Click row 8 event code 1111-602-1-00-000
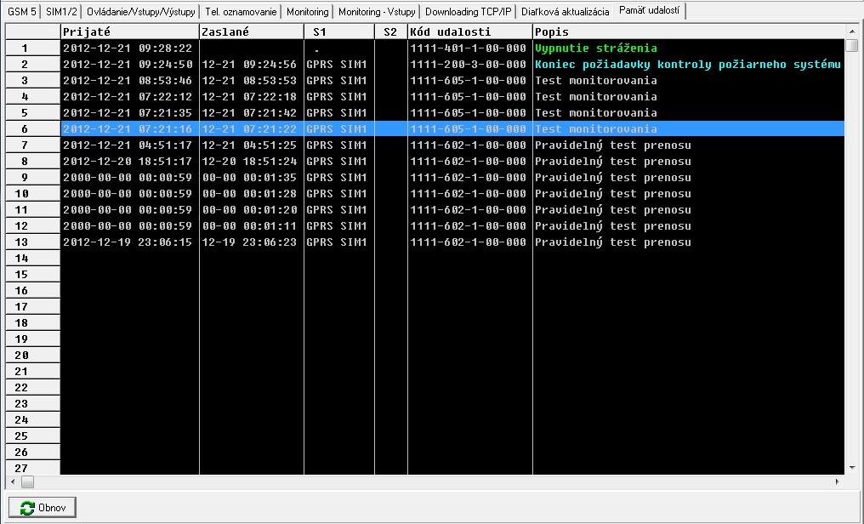This screenshot has height=524, width=864. tap(468, 161)
